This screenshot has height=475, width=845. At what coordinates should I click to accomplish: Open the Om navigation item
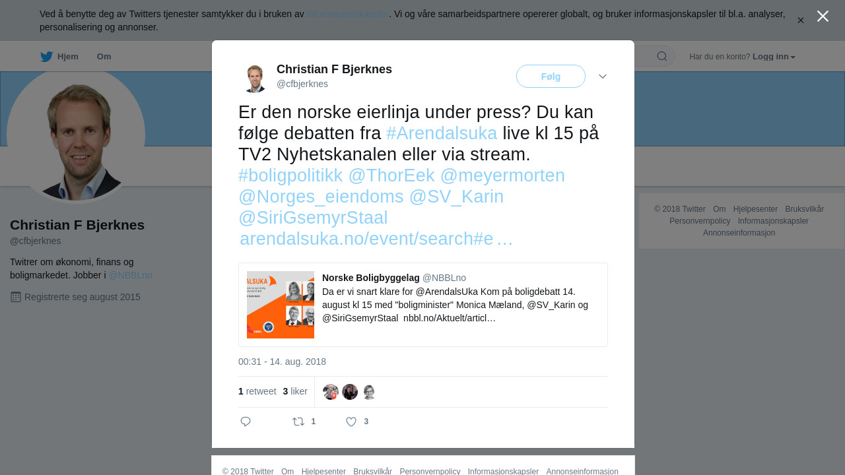coord(104,57)
